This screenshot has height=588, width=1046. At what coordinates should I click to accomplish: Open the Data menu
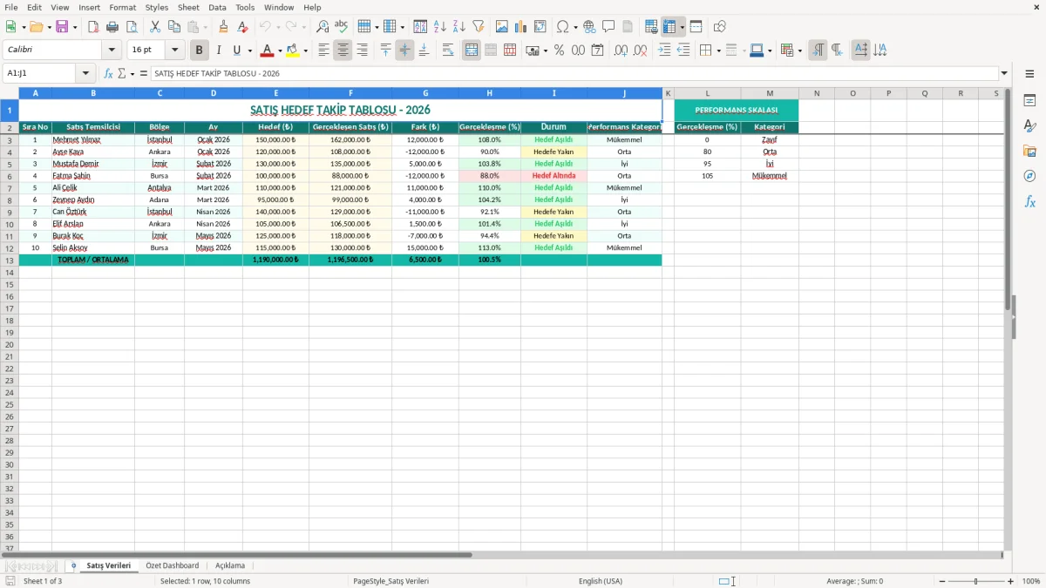coord(217,7)
